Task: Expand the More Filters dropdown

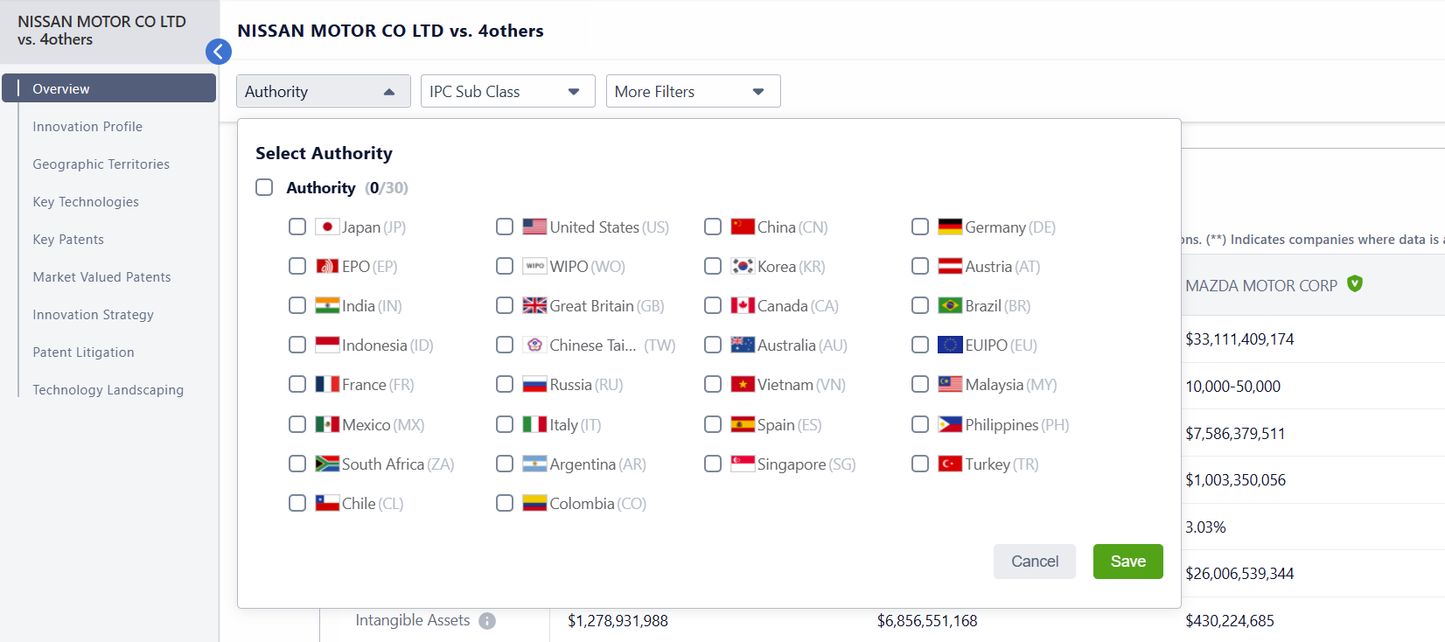Action: [x=693, y=91]
